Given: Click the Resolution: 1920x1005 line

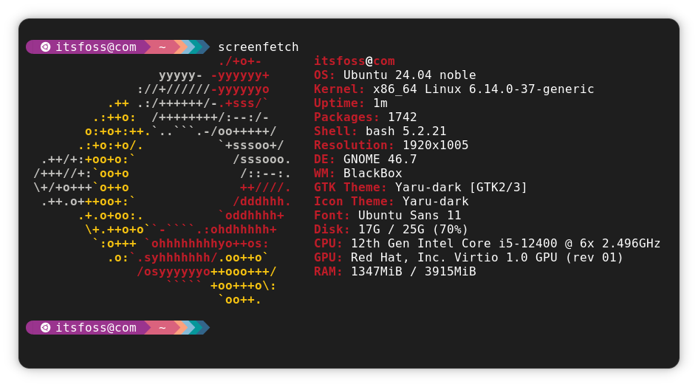Looking at the screenshot, I should (391, 145).
